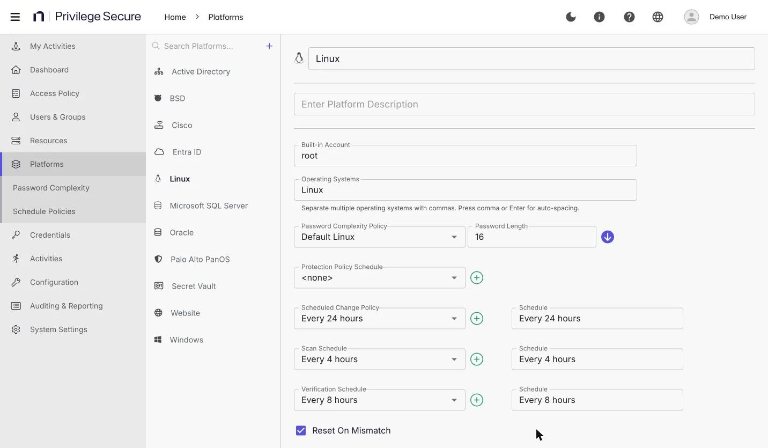768x448 pixels.
Task: Uncheck Reset On Mismatch checkbox
Action: 301,430
